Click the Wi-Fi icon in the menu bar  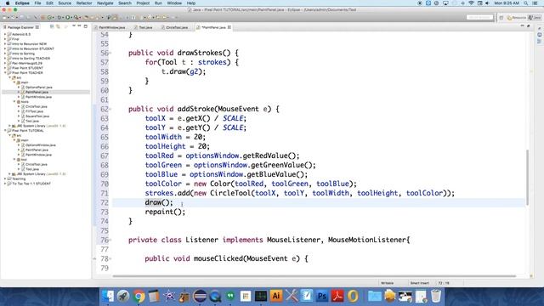(x=471, y=3)
